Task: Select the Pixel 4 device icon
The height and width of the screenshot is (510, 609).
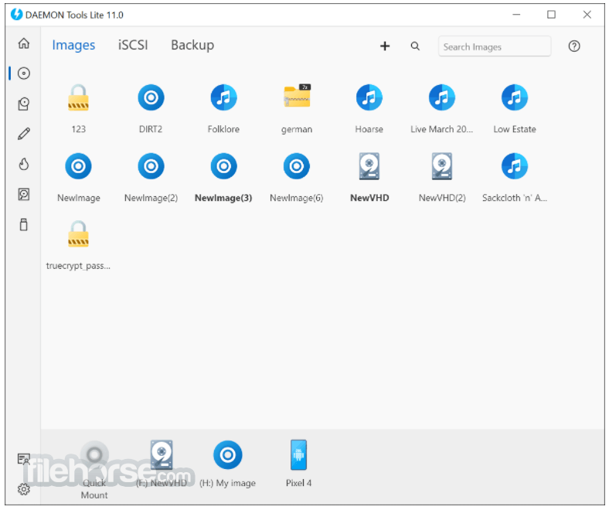Action: tap(298, 464)
